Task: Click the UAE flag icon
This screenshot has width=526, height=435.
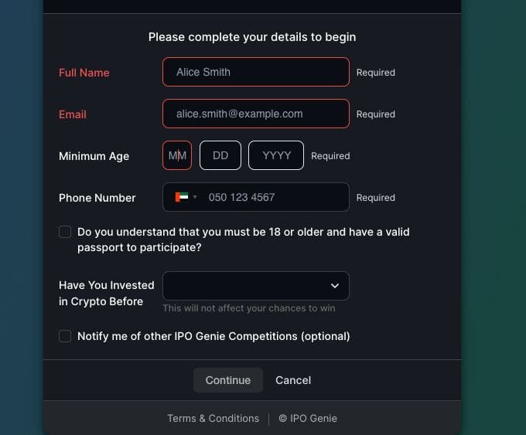Action: [x=182, y=197]
